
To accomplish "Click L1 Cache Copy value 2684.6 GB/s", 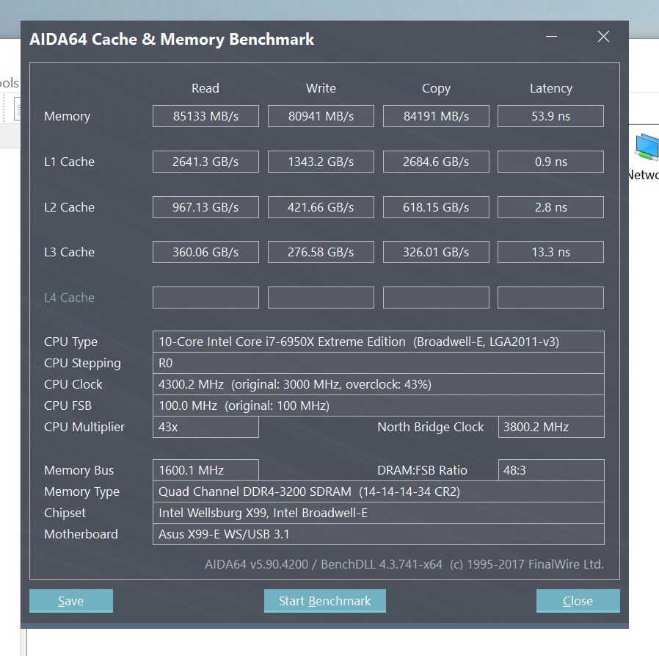I will [436, 162].
